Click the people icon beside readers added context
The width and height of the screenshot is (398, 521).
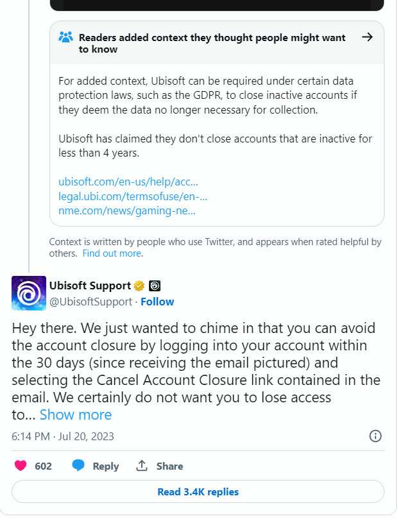click(x=65, y=37)
